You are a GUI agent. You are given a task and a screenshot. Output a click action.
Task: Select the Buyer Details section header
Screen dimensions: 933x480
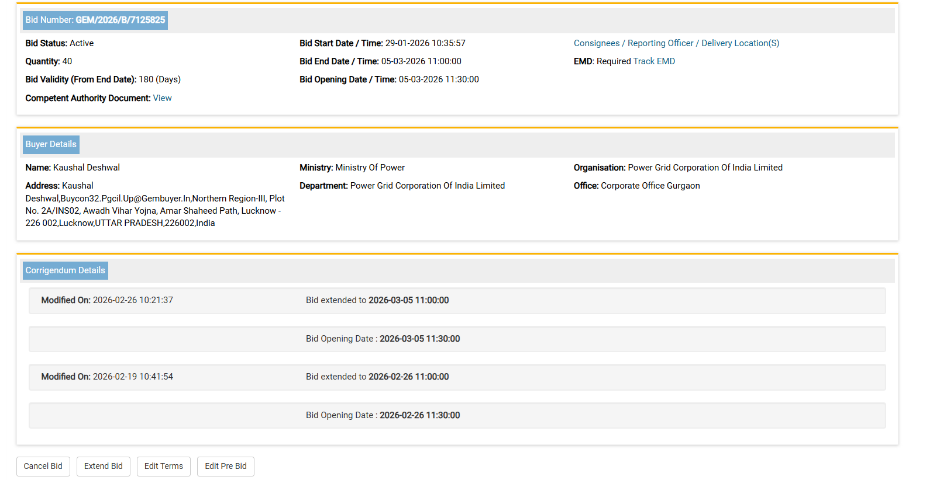(x=51, y=144)
